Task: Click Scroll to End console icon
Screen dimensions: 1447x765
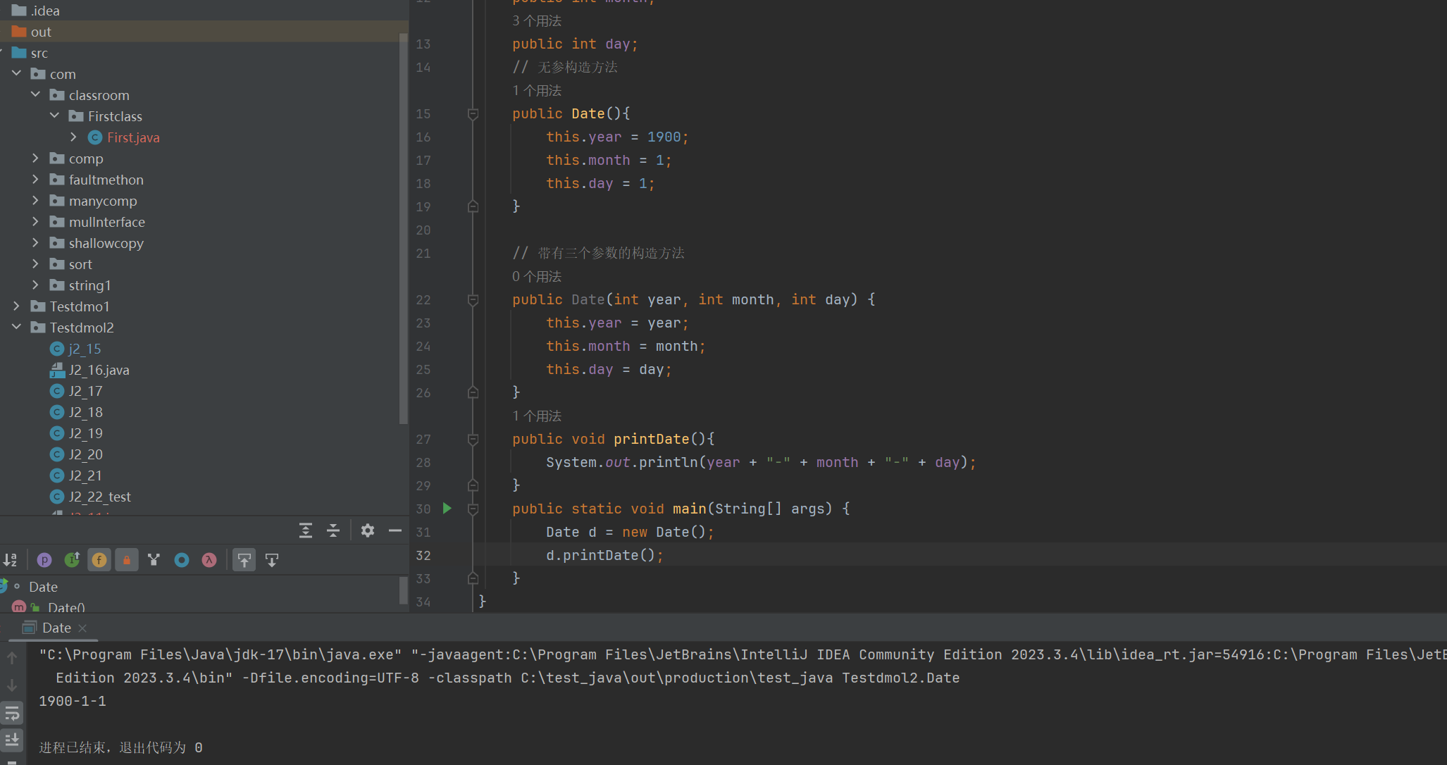Action: pos(12,740)
